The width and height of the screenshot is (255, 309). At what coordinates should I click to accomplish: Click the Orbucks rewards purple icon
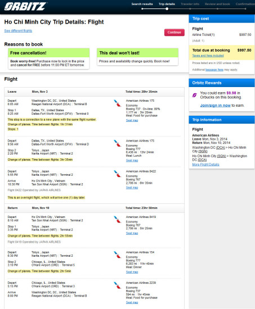(195, 95)
